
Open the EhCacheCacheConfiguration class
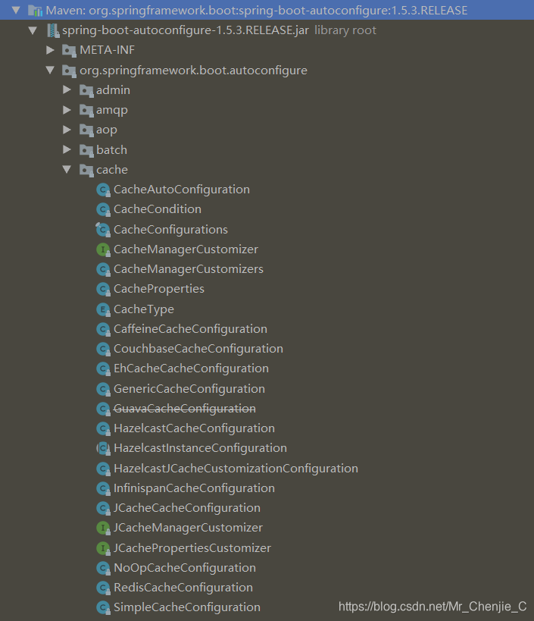[x=192, y=369]
